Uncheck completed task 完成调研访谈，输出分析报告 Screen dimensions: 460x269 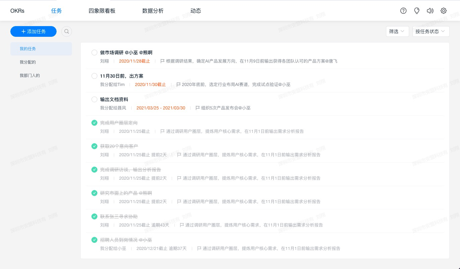tap(94, 170)
